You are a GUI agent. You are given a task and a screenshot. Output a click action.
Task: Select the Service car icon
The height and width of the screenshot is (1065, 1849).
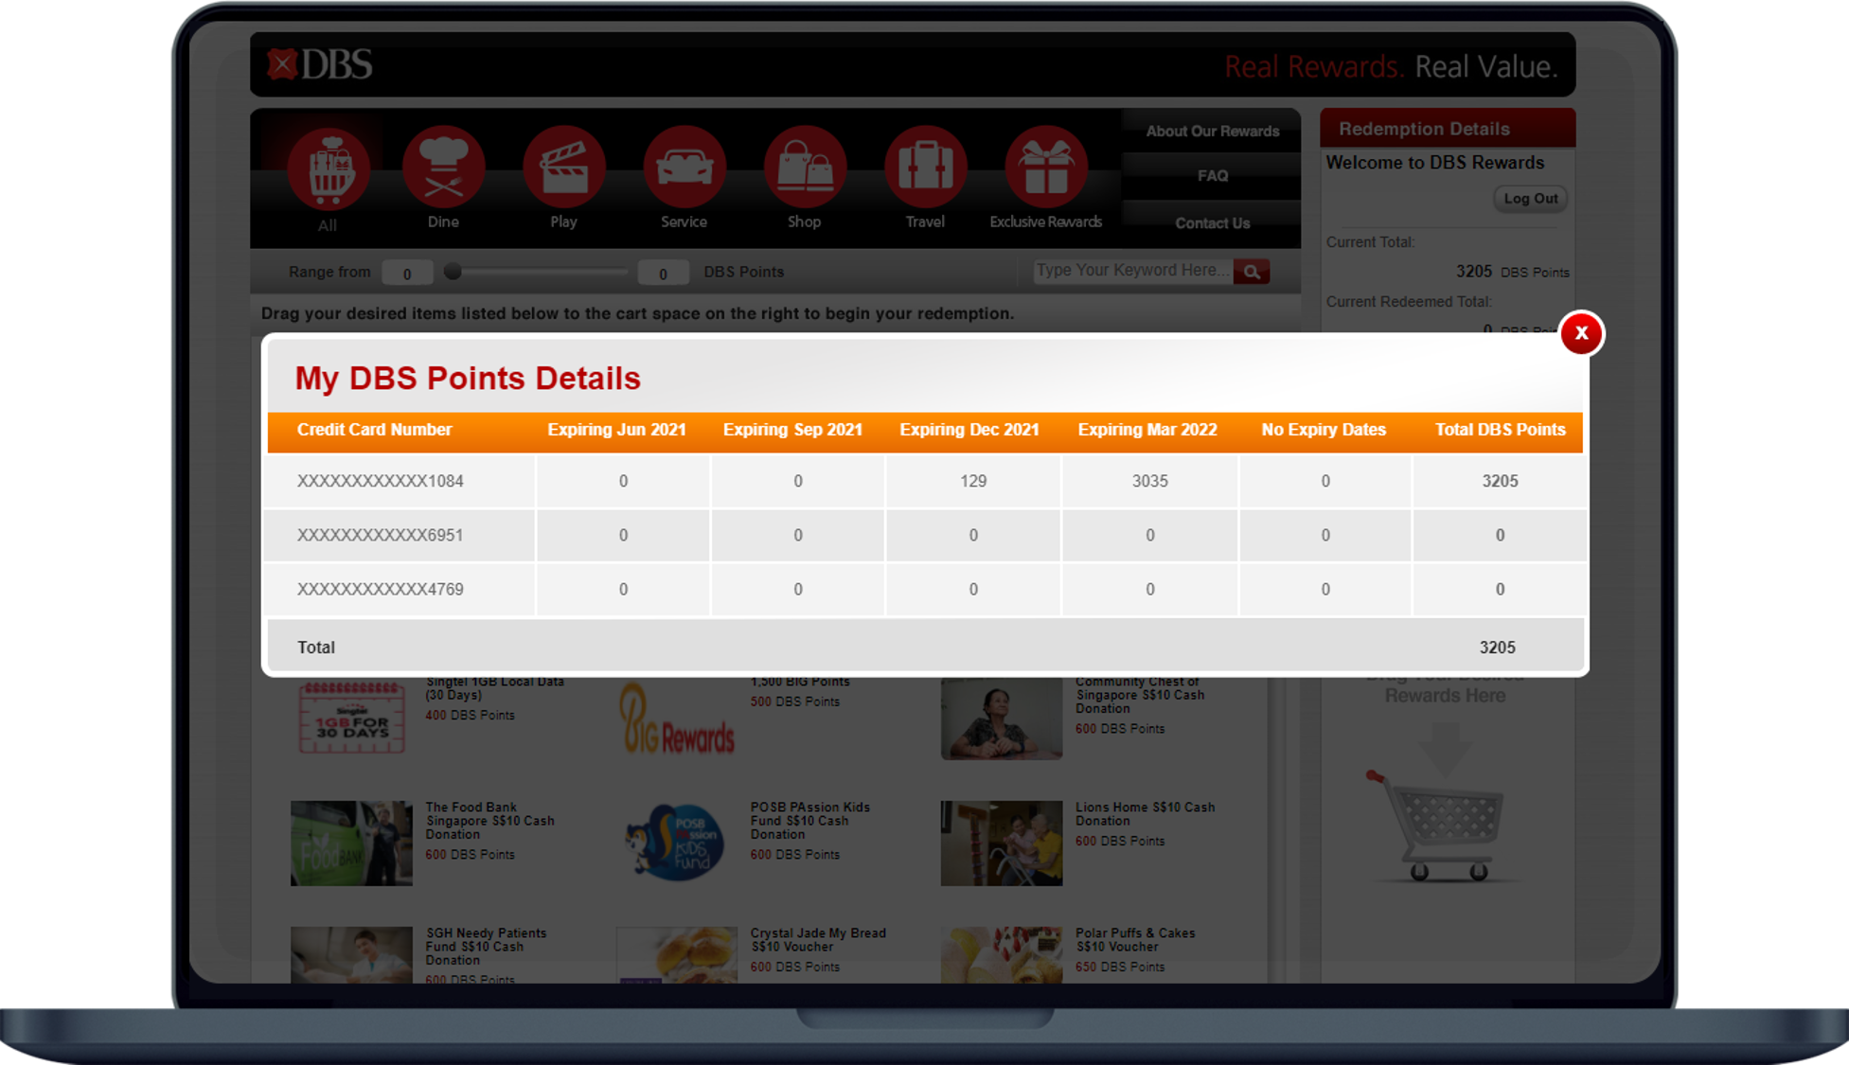pyautogui.click(x=684, y=168)
